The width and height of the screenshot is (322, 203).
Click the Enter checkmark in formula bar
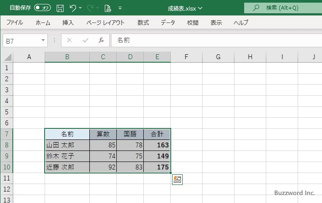coord(85,40)
